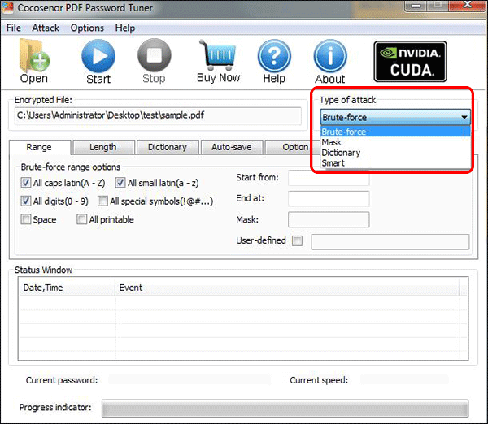This screenshot has height=424, width=488.
Task: Click the Event column header
Action: (287, 288)
